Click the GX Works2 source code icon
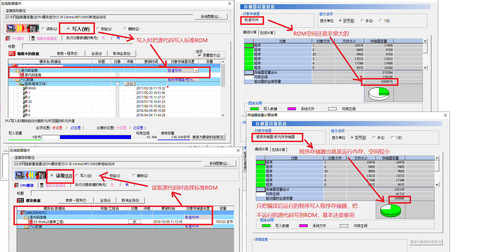Screen dimensions: 502x252 pos(30,222)
